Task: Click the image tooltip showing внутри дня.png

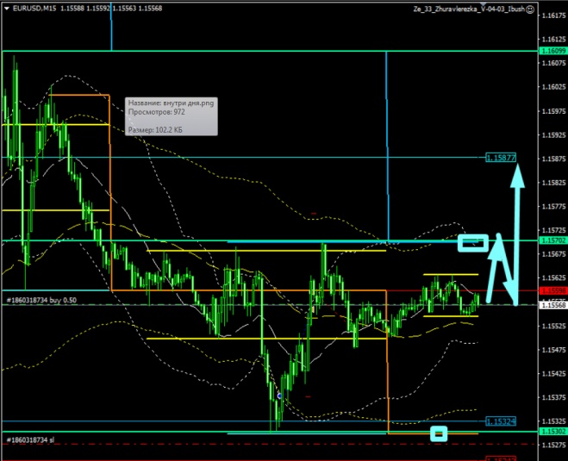Action: (170, 115)
